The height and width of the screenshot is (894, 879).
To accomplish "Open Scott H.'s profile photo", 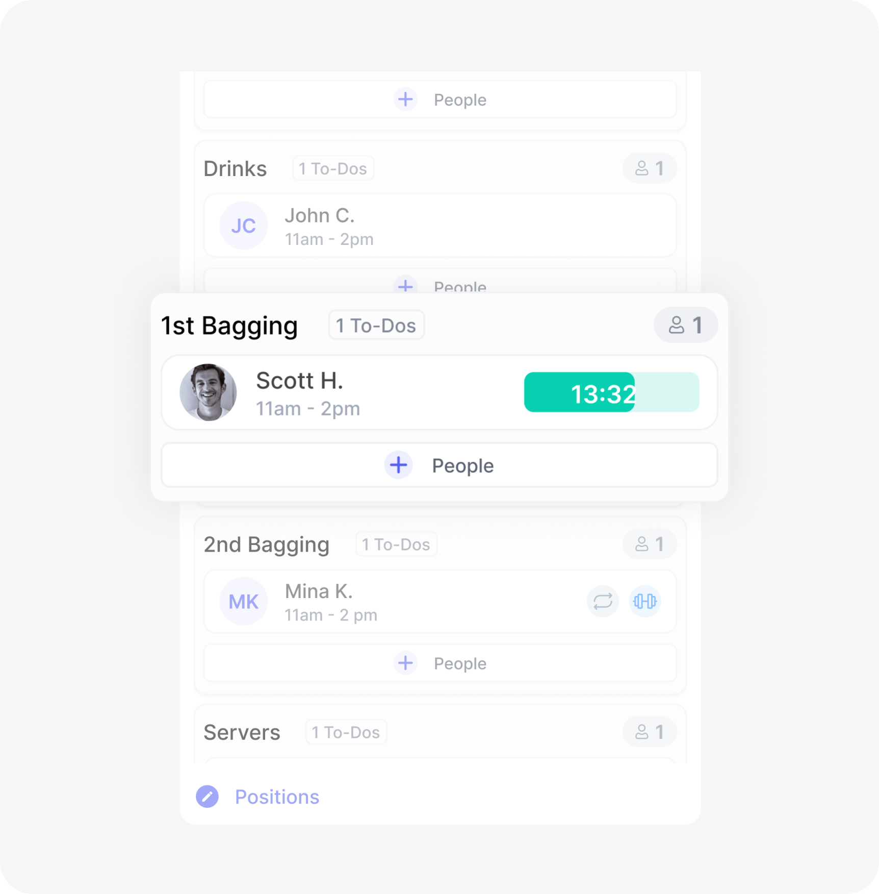I will point(208,392).
